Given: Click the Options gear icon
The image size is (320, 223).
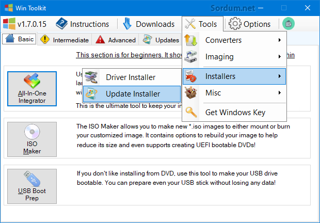Looking at the screenshot, I should point(235,24).
